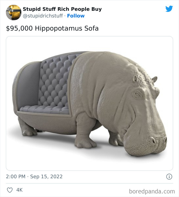
Task: Click the Twitter bird logo
Action: 169,9
